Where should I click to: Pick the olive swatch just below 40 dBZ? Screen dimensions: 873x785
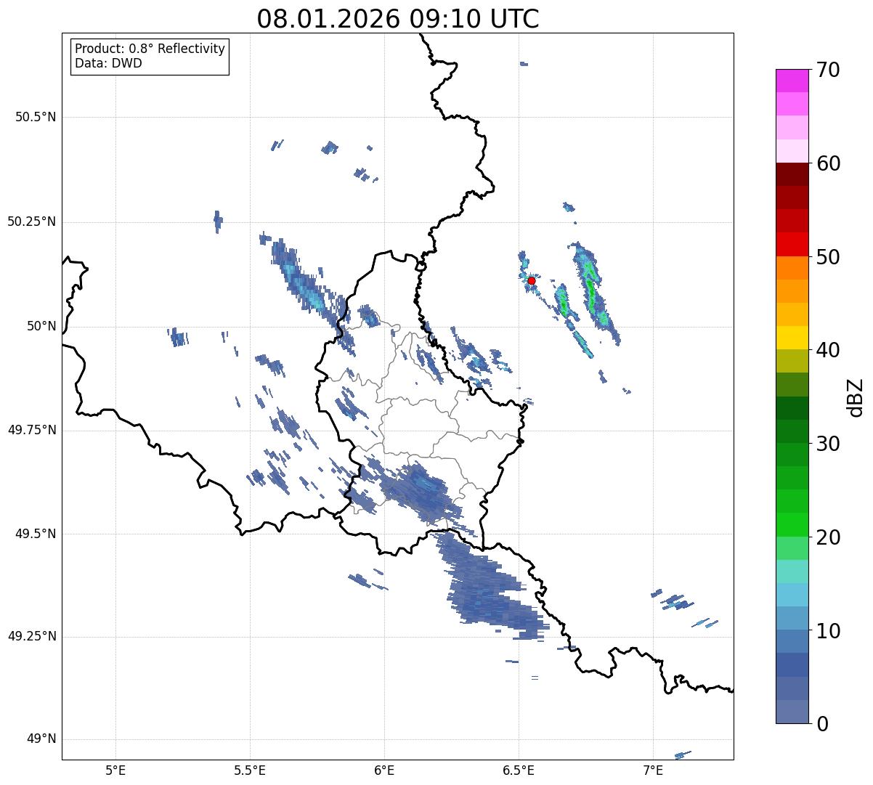(792, 361)
